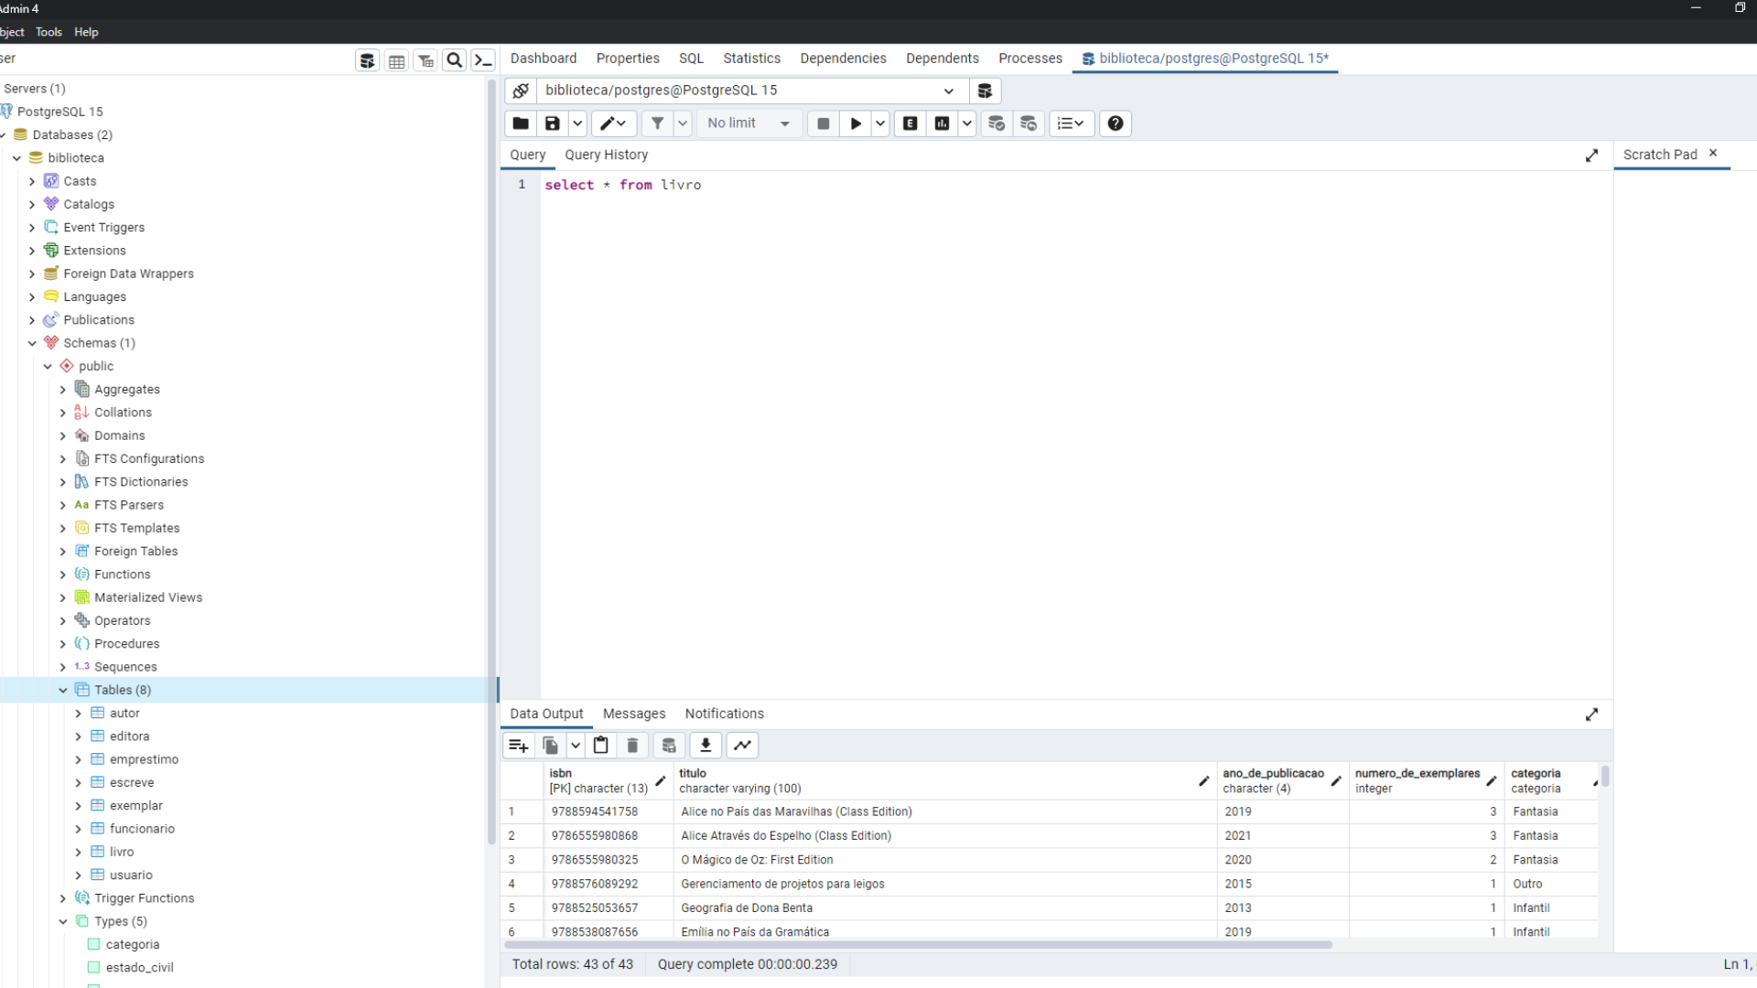Image resolution: width=1757 pixels, height=988 pixels.
Task: Click the Open File folder icon
Action: 521,123
